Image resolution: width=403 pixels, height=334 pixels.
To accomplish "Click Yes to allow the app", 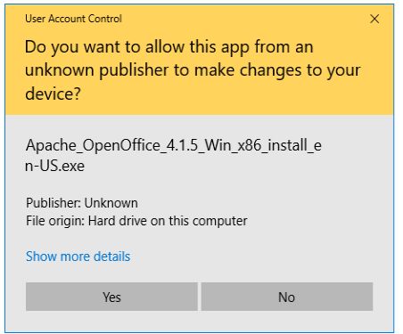I will click(x=111, y=297).
